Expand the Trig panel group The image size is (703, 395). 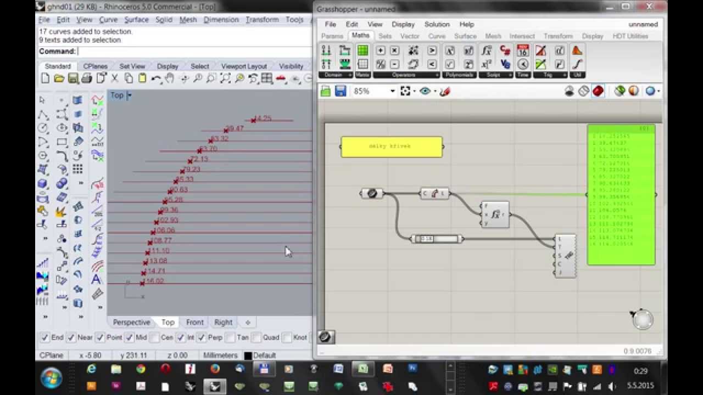tap(550, 75)
